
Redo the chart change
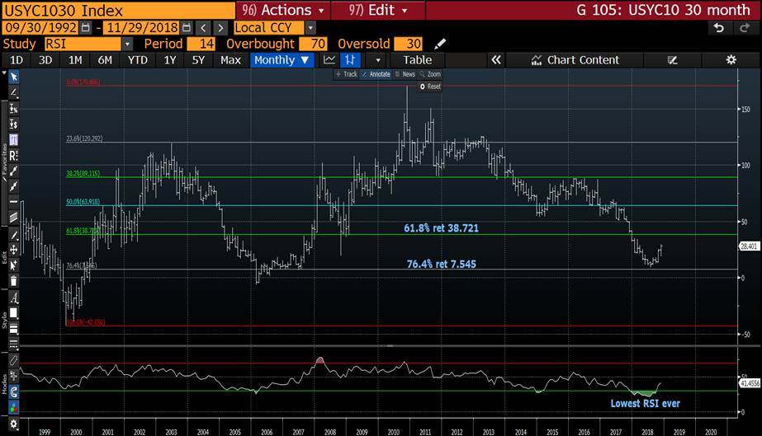[x=744, y=28]
